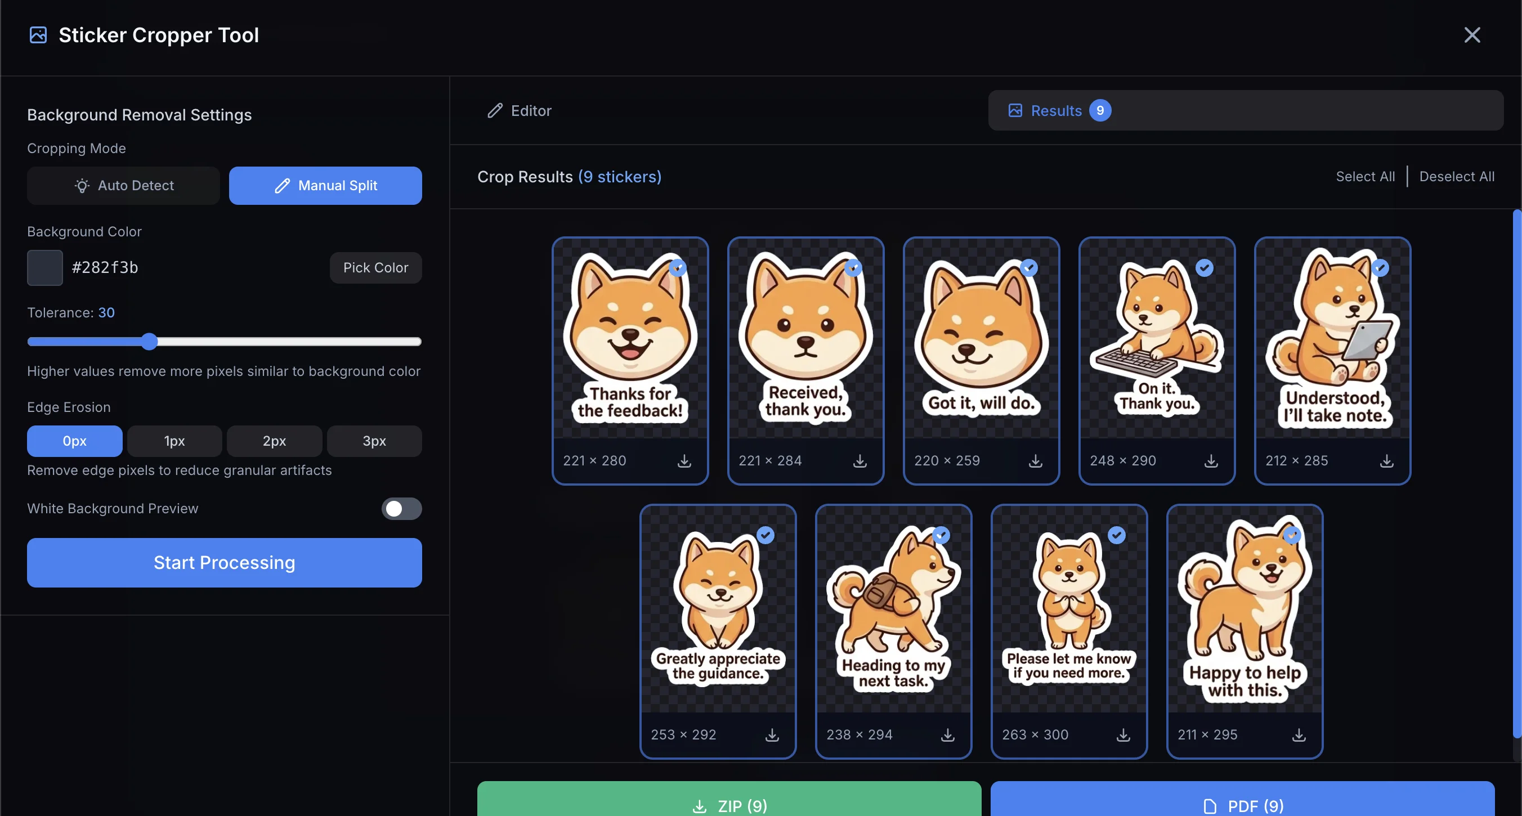1522x816 pixels.
Task: Deselect the 'Please let me know' sticker checkmark
Action: click(1116, 535)
